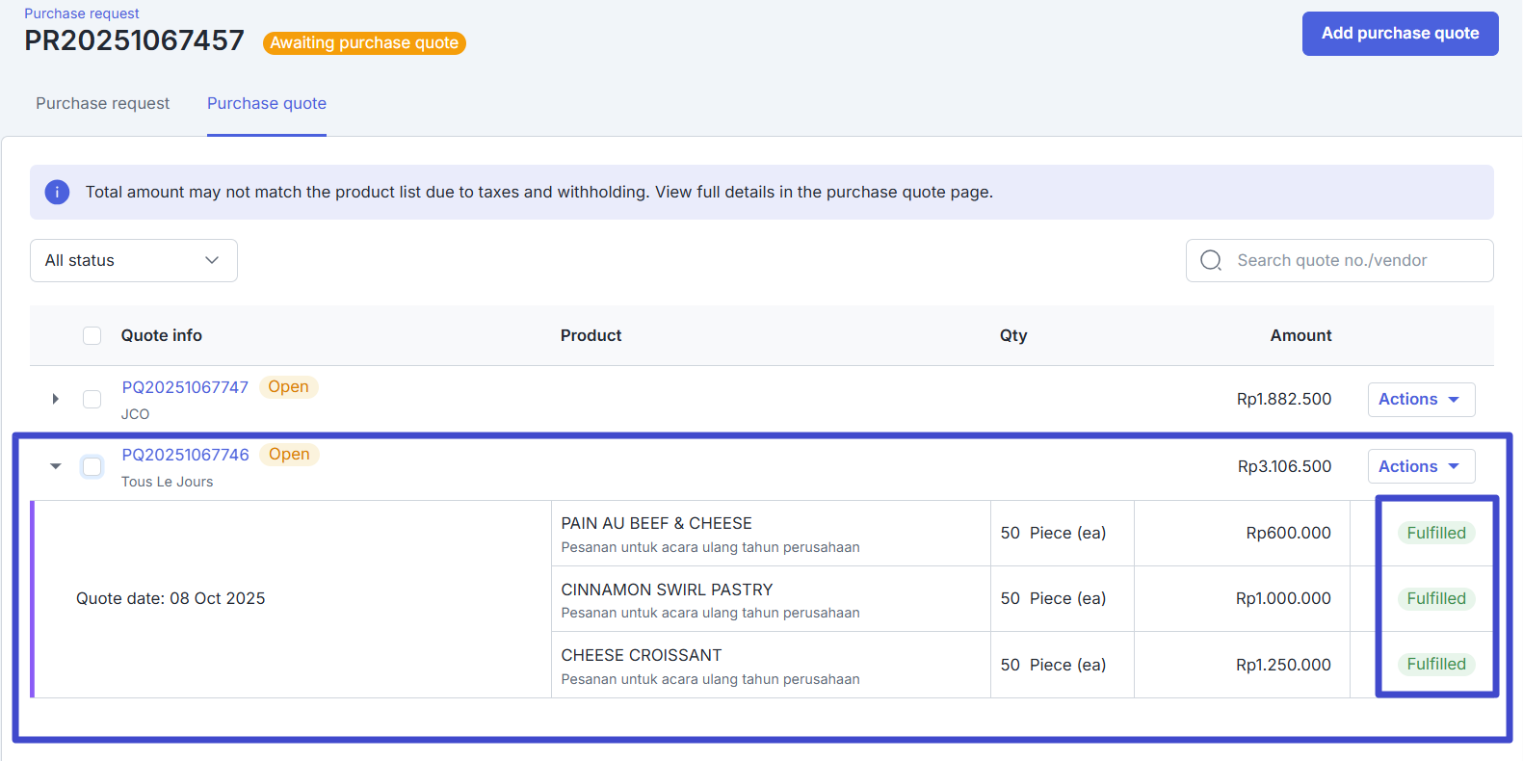
Task: Click the info icon in the notice banner
Action: 57,192
